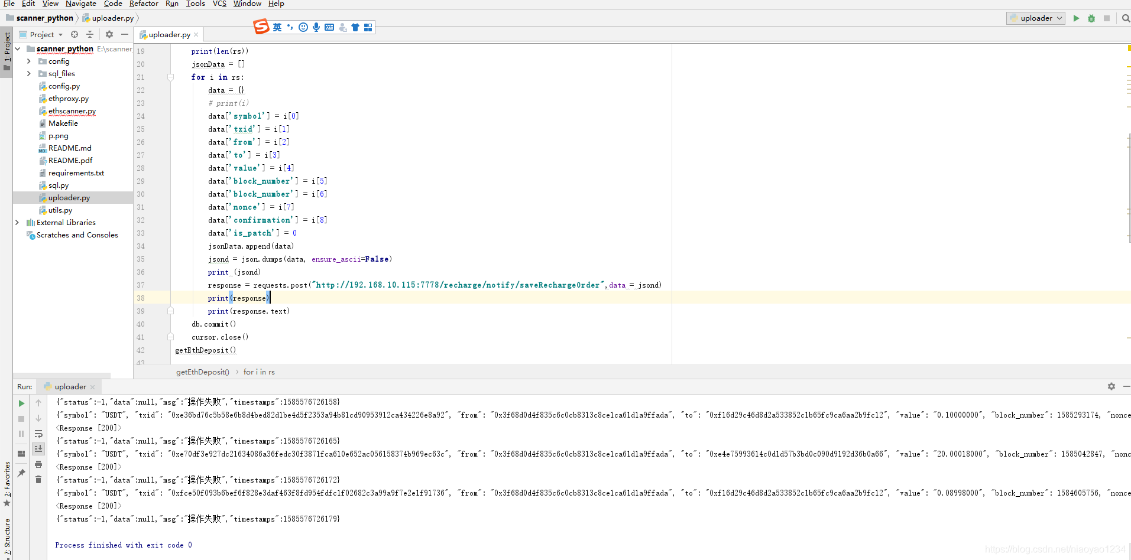Click the Sogou microphone voice input icon
The image size is (1131, 560).
point(316,27)
